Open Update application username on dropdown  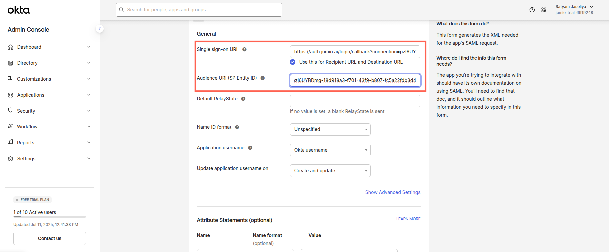[x=330, y=171]
